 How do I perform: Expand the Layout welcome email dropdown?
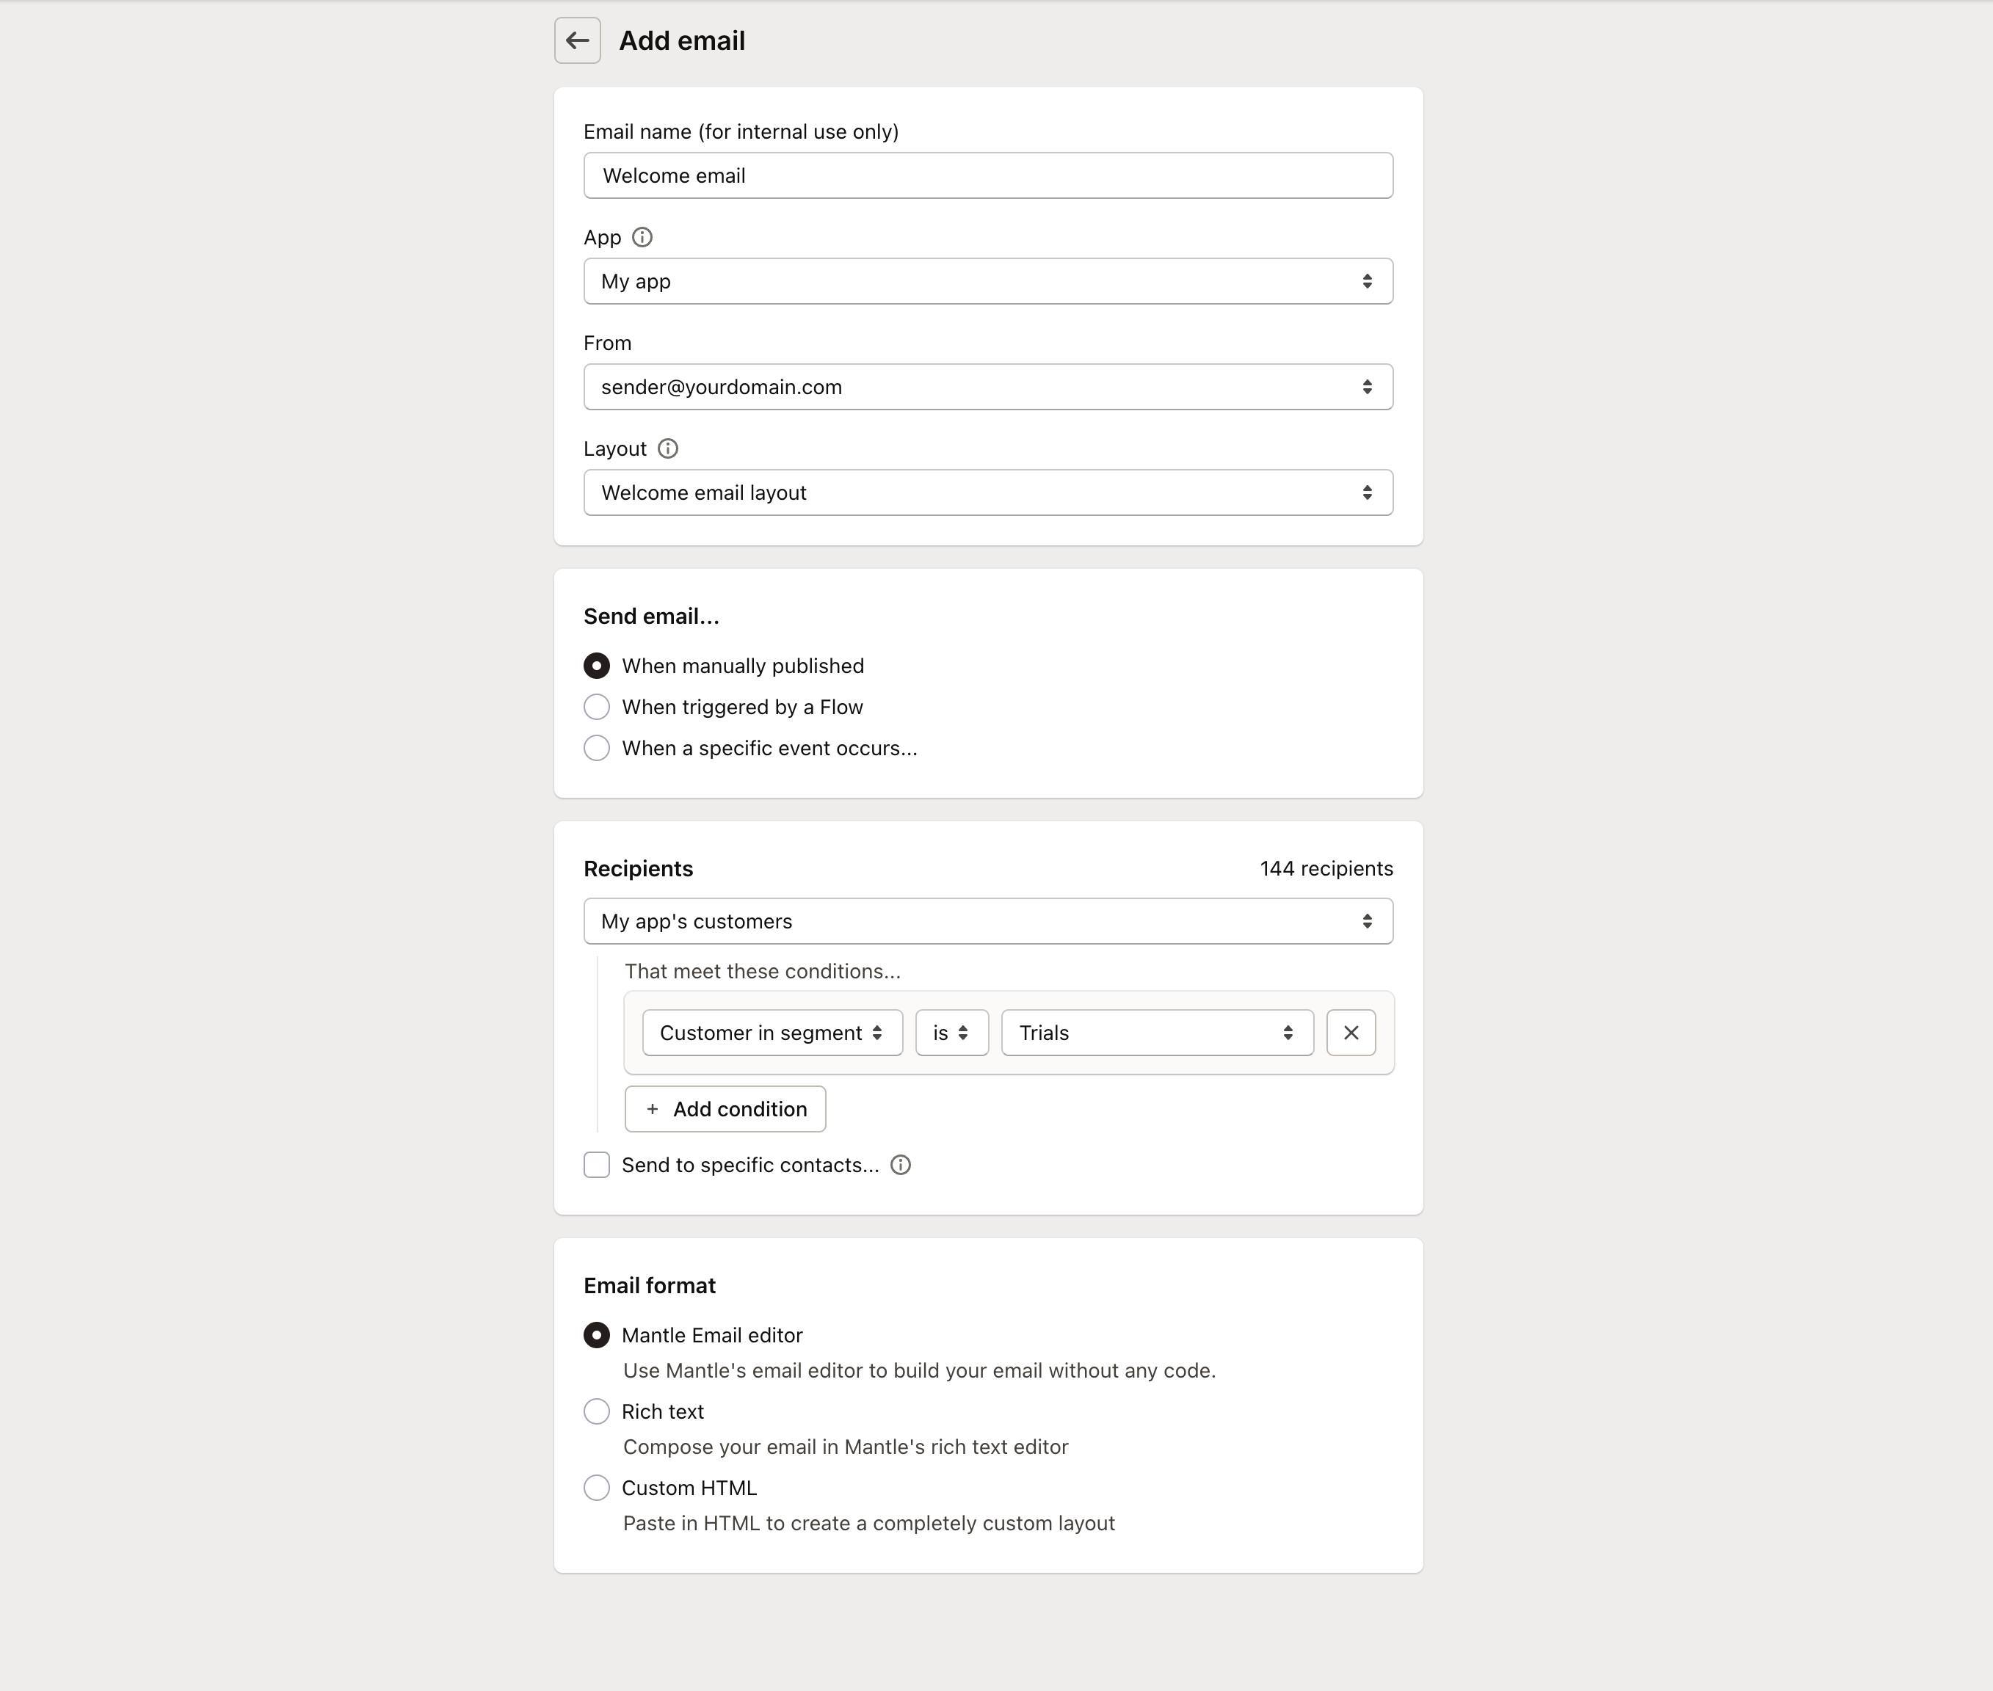988,492
